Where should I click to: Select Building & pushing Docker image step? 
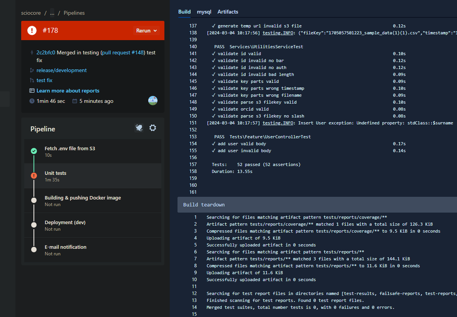(x=93, y=200)
